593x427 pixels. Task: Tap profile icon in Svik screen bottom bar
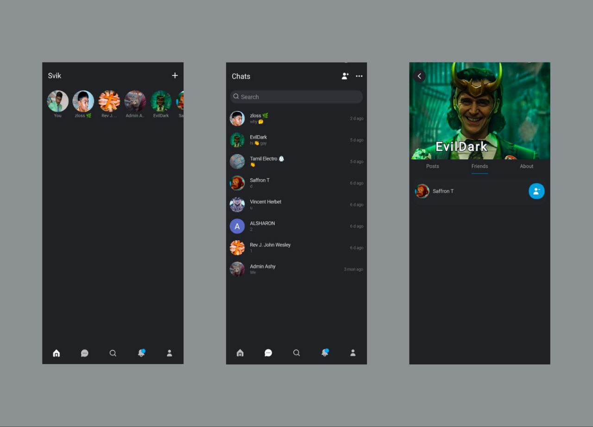170,353
